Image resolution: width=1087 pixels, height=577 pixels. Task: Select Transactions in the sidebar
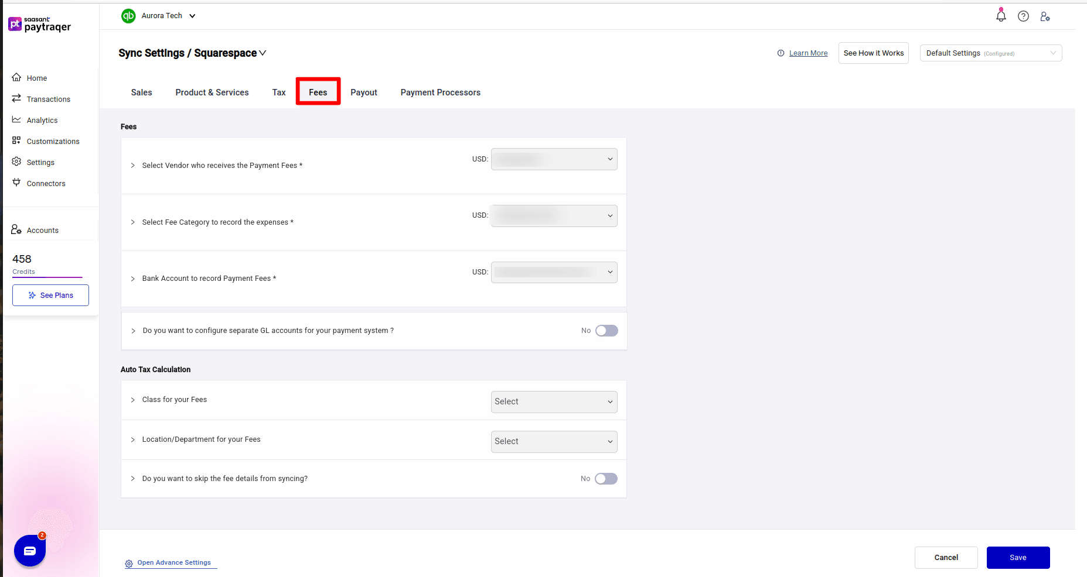click(x=49, y=99)
